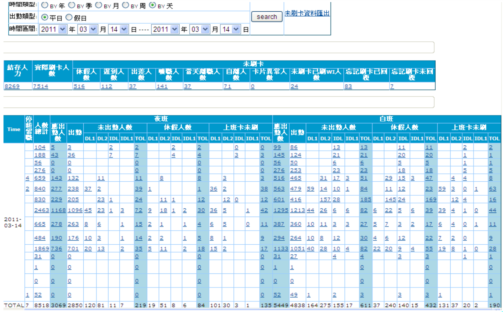Click the search button

[x=267, y=17]
